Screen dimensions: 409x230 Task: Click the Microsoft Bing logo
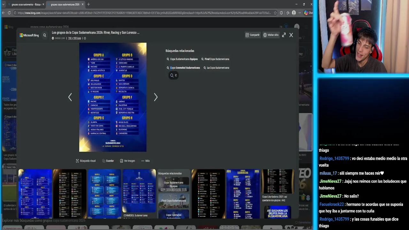coord(29,35)
